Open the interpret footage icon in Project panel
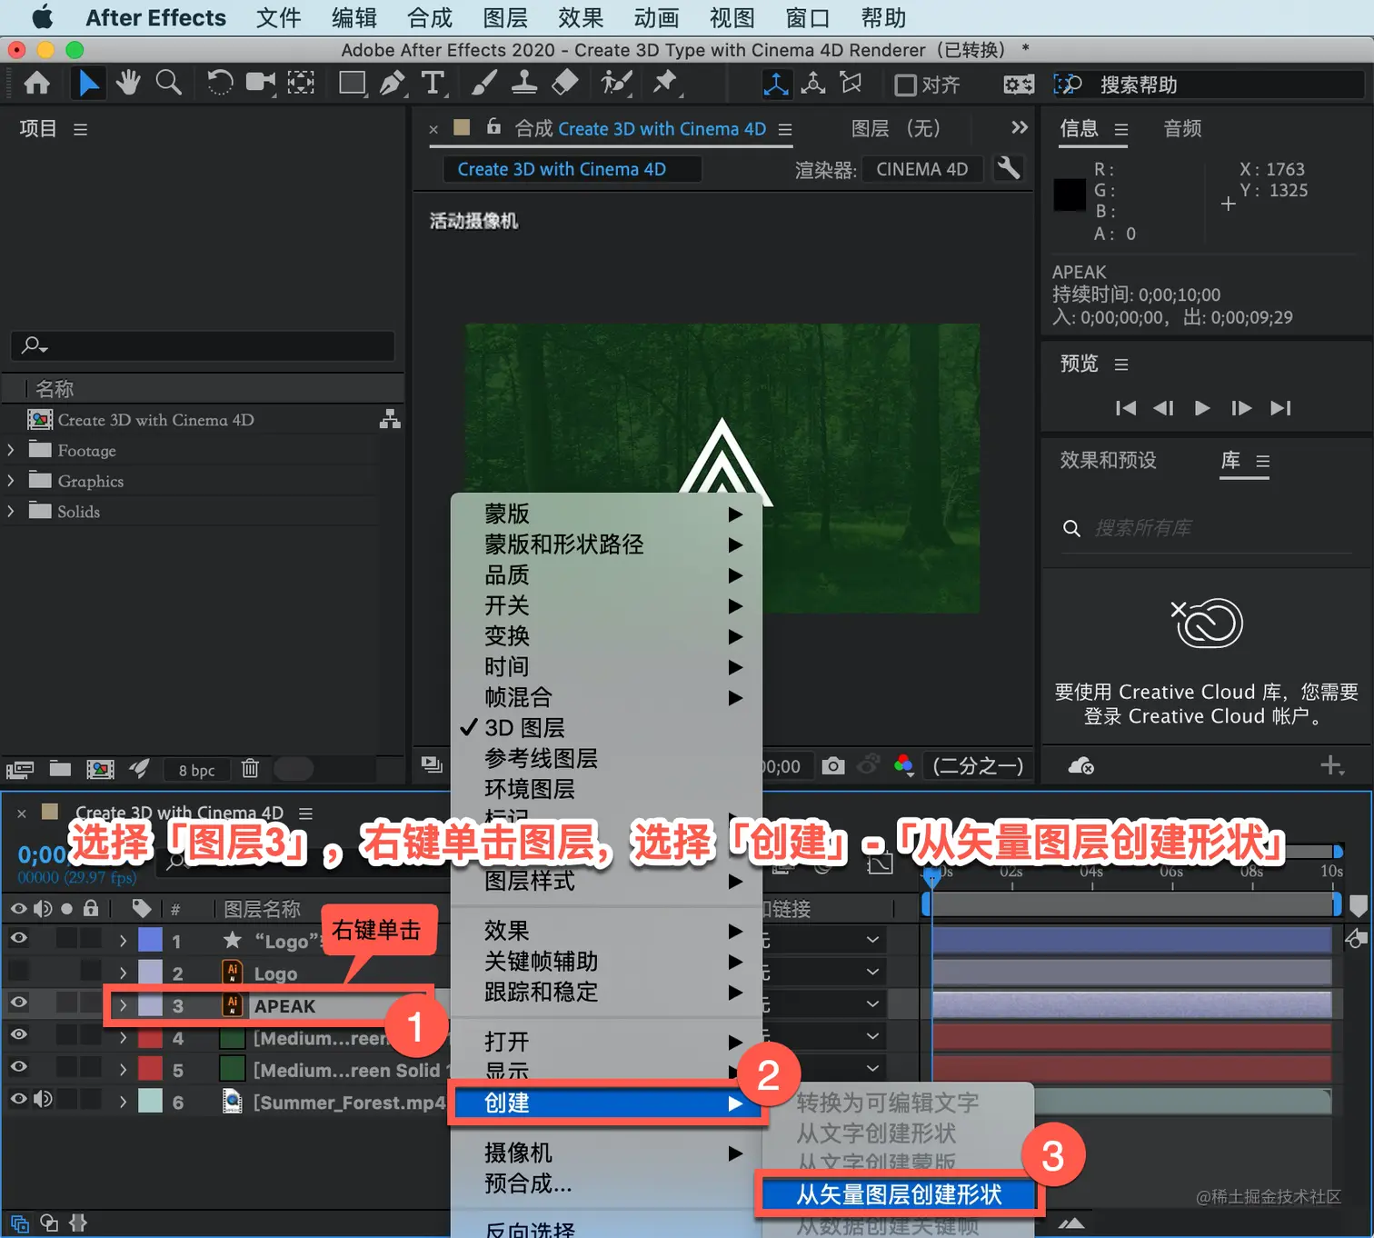1374x1238 pixels. (20, 770)
